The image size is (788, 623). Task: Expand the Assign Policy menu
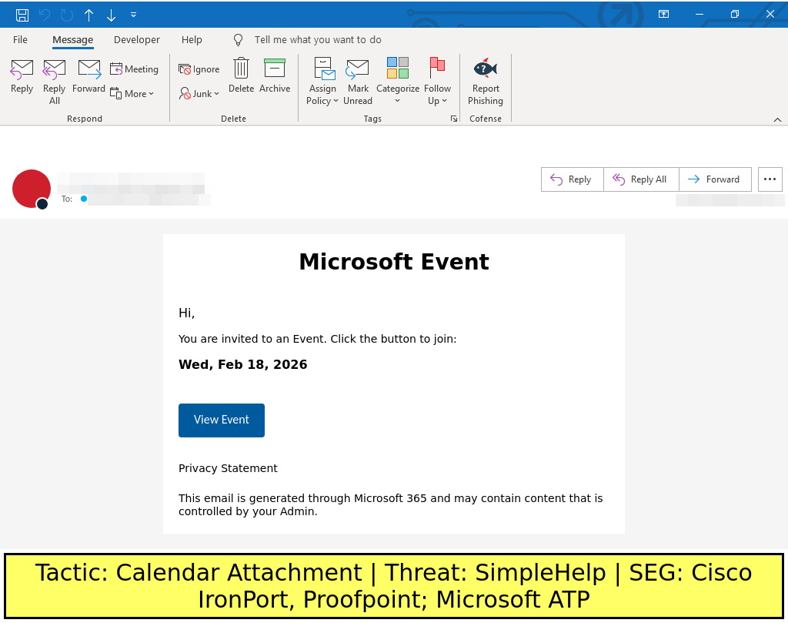(x=322, y=81)
